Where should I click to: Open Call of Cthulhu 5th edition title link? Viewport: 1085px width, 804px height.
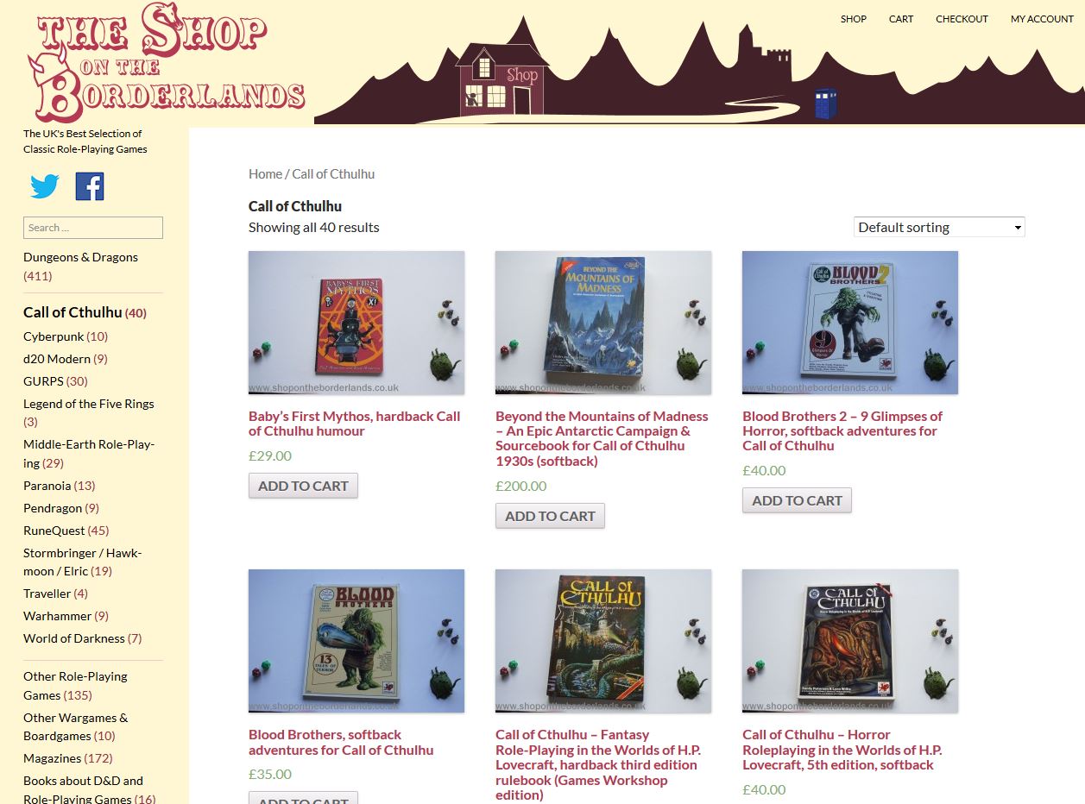[842, 750]
